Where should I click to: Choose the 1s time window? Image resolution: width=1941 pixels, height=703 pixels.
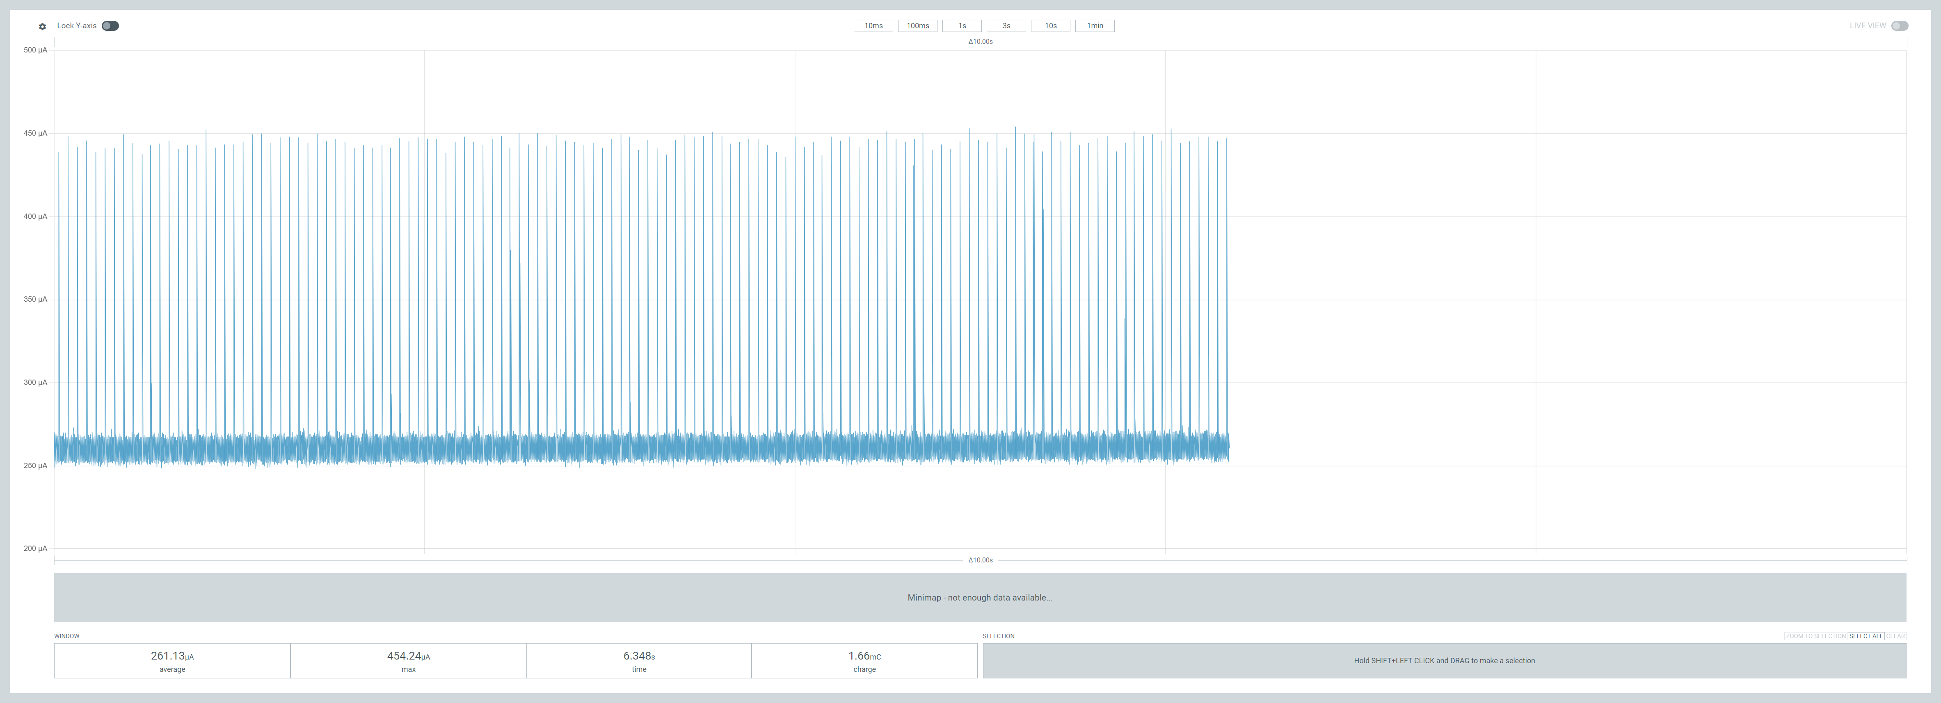[961, 25]
